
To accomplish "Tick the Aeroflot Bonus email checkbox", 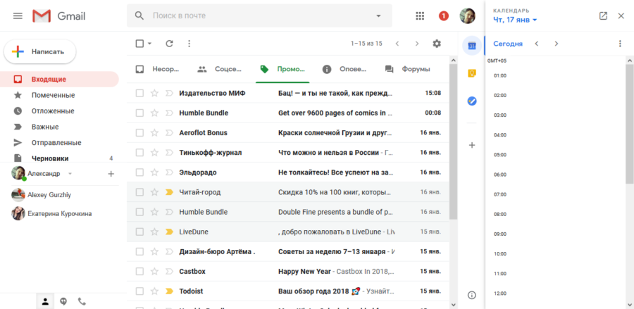I will pyautogui.click(x=139, y=133).
